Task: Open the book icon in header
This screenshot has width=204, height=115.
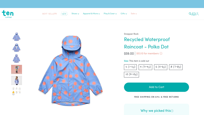Action: [194, 14]
